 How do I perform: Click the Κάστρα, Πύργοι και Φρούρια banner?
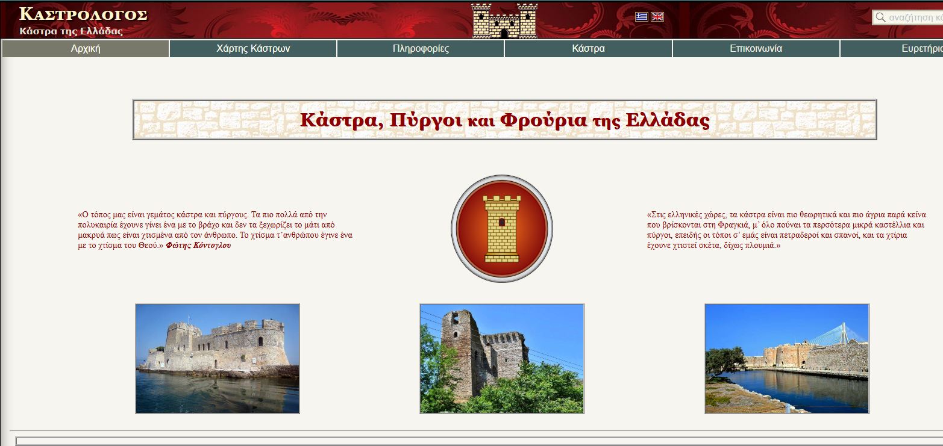[504, 120]
